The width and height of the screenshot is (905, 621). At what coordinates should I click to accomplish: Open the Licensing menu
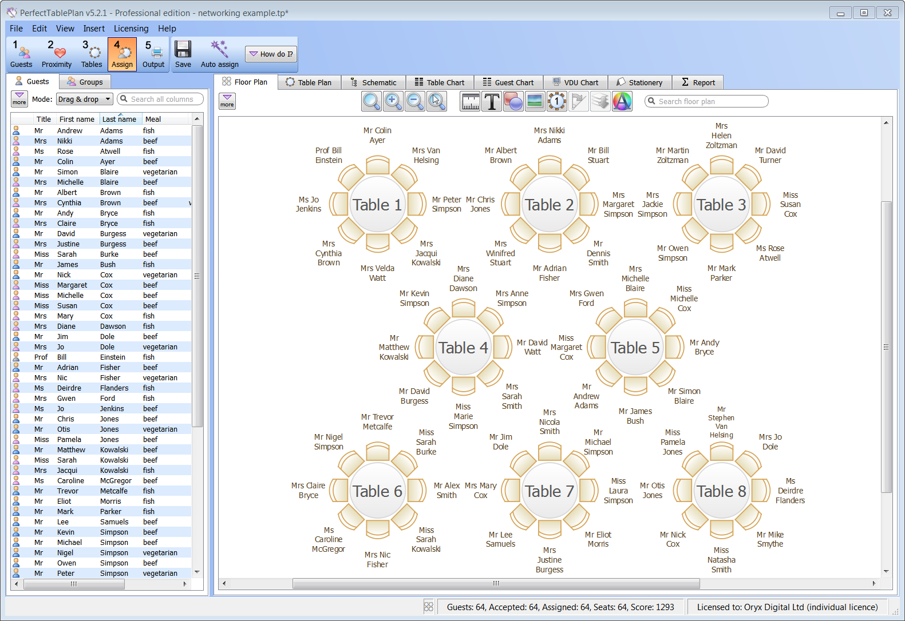(131, 29)
